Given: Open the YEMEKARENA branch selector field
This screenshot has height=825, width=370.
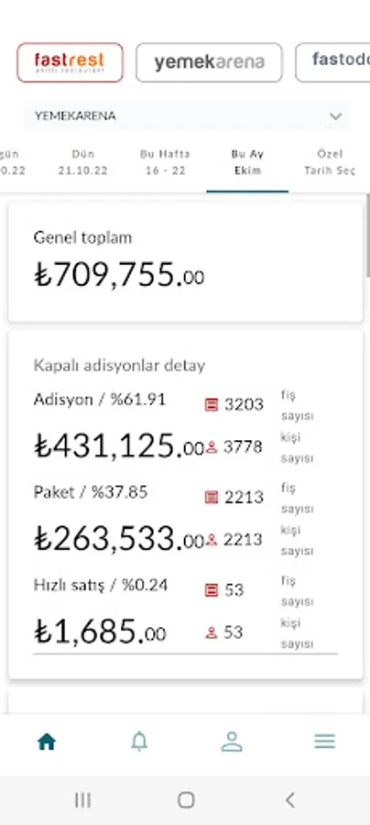Looking at the screenshot, I should tap(186, 115).
